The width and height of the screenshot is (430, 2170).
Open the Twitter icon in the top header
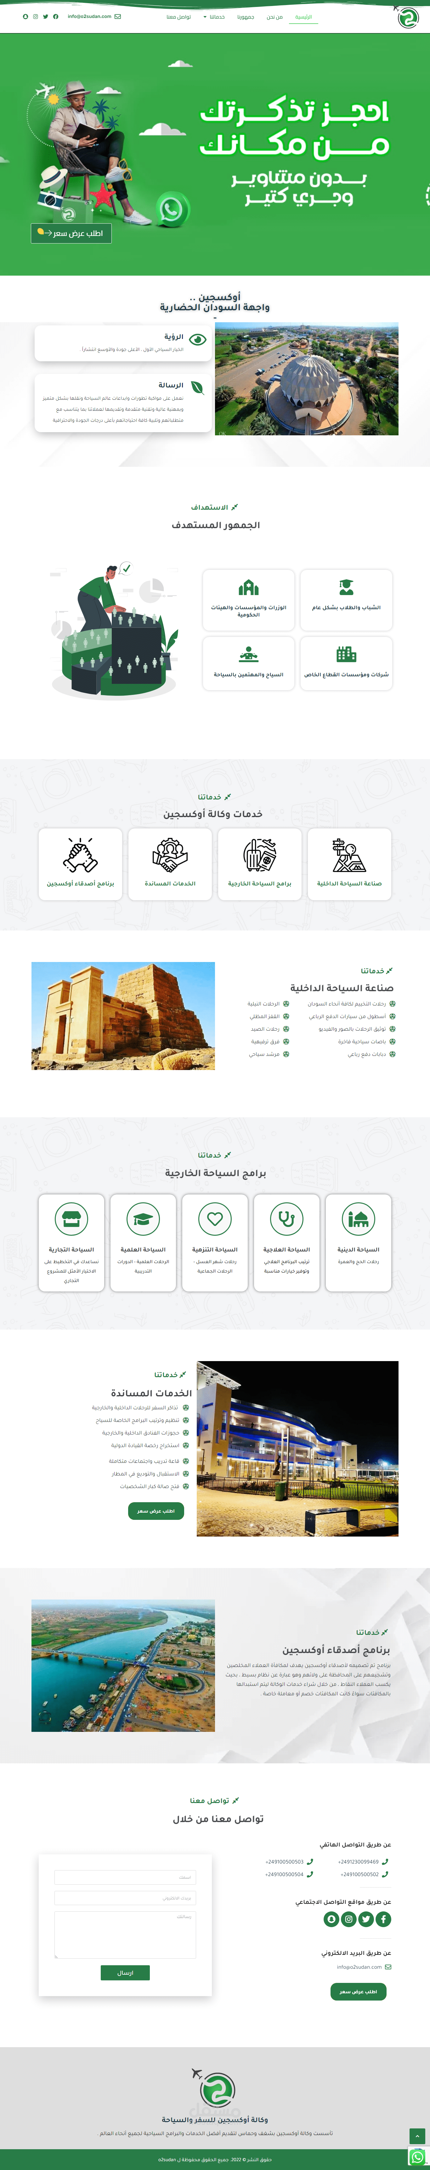[45, 17]
